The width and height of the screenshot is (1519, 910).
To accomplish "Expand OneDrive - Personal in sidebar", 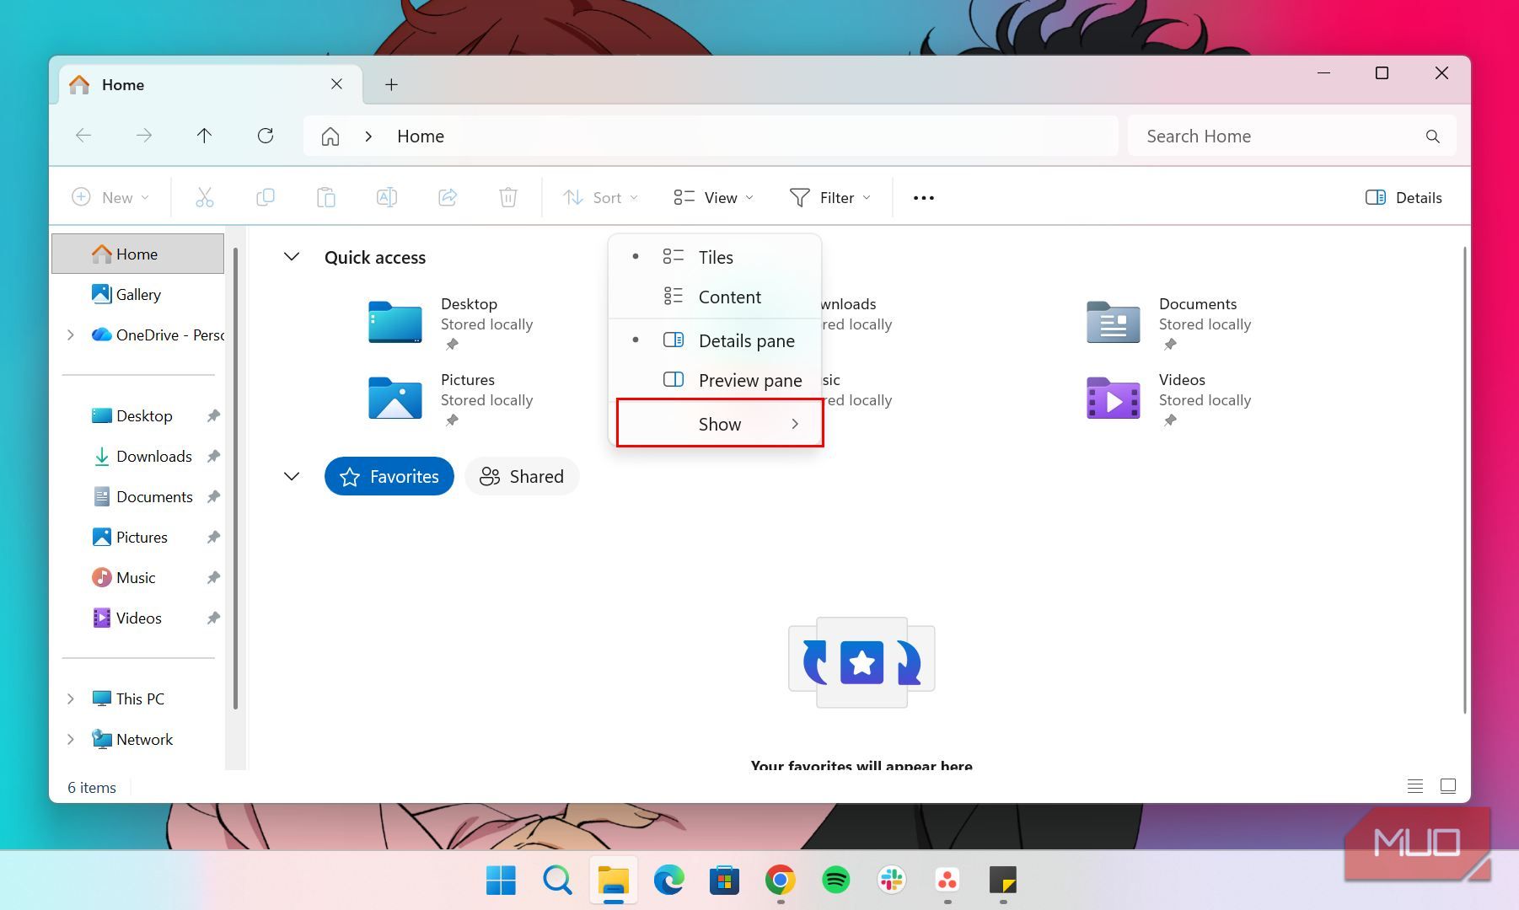I will point(71,335).
